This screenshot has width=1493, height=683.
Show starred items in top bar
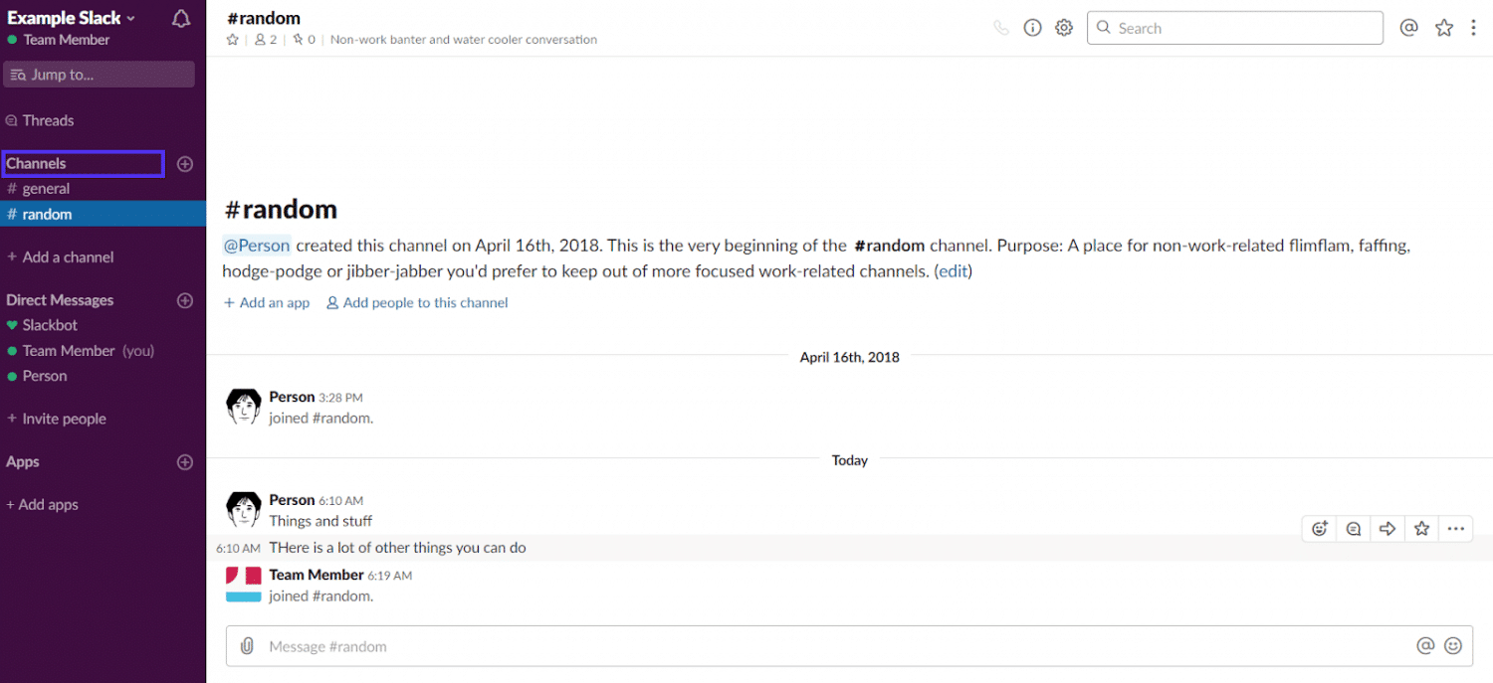1444,28
